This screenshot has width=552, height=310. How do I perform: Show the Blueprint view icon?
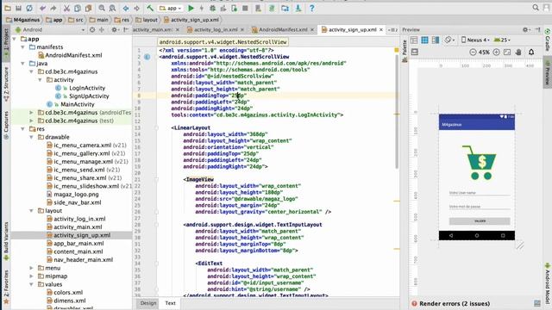[424, 40]
